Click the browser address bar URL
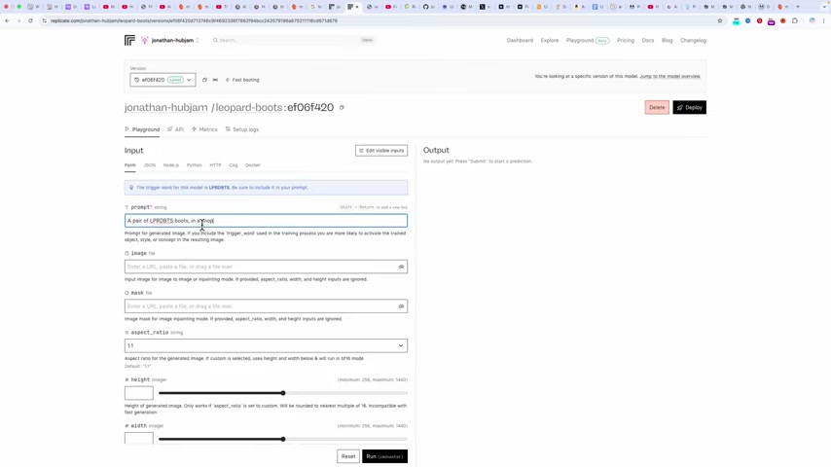The width and height of the screenshot is (831, 467). pyautogui.click(x=194, y=20)
